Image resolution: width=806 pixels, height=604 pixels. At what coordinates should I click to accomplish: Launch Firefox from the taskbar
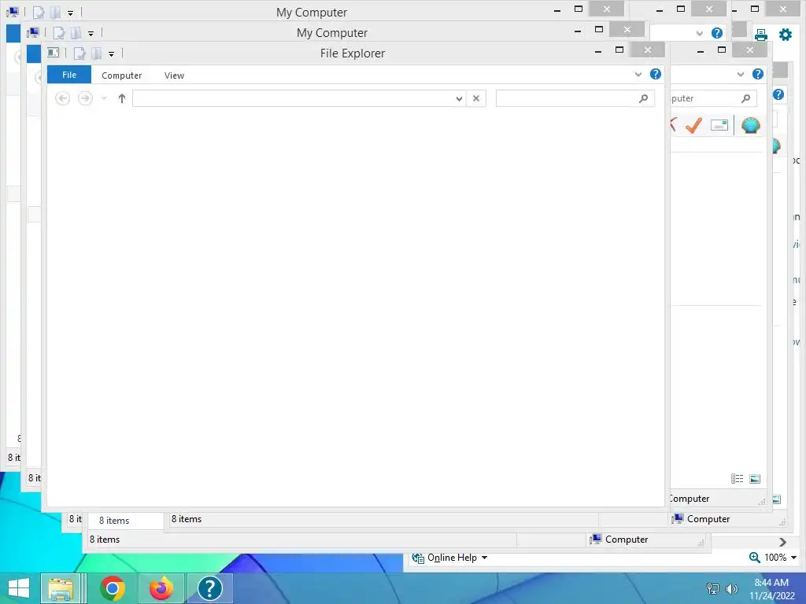pos(161,588)
